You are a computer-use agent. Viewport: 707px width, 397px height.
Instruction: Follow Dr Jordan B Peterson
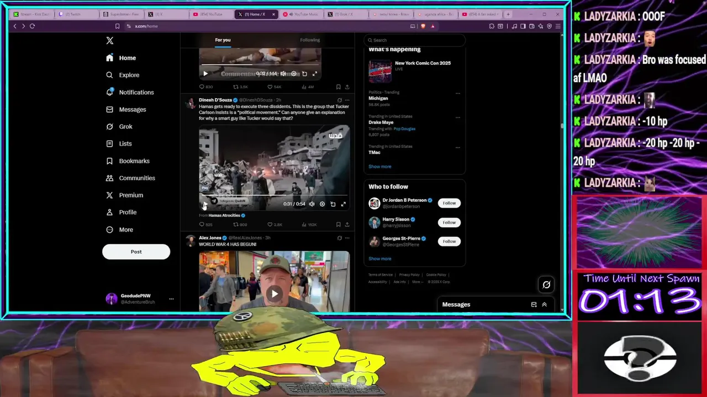pos(449,203)
